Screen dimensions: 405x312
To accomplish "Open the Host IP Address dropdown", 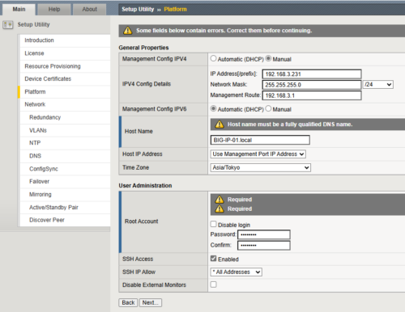I will coord(258,154).
